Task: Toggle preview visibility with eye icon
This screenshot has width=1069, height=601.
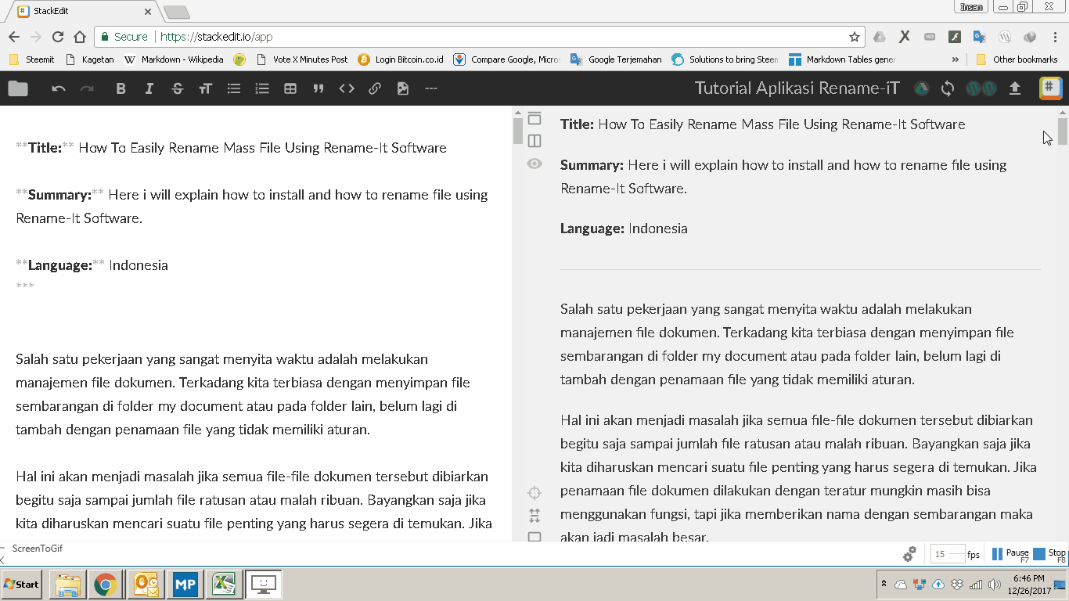Action: (534, 164)
